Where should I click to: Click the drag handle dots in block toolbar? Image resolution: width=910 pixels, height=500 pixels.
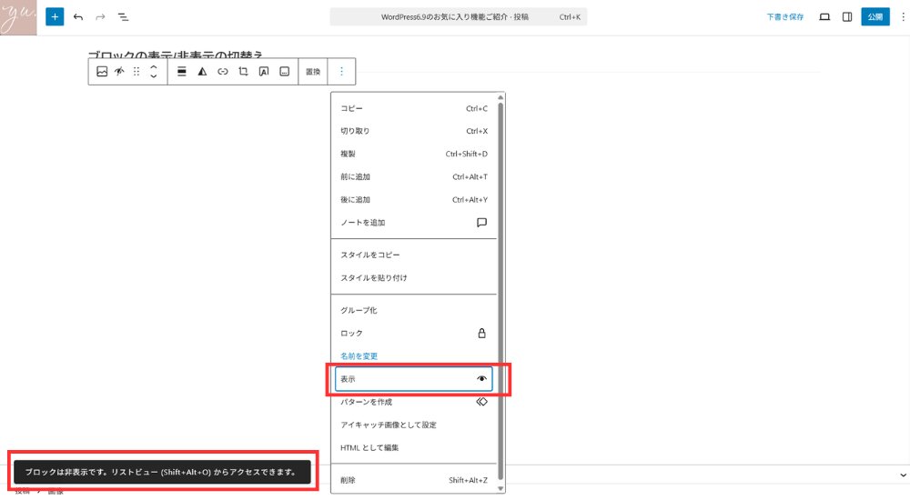click(136, 72)
